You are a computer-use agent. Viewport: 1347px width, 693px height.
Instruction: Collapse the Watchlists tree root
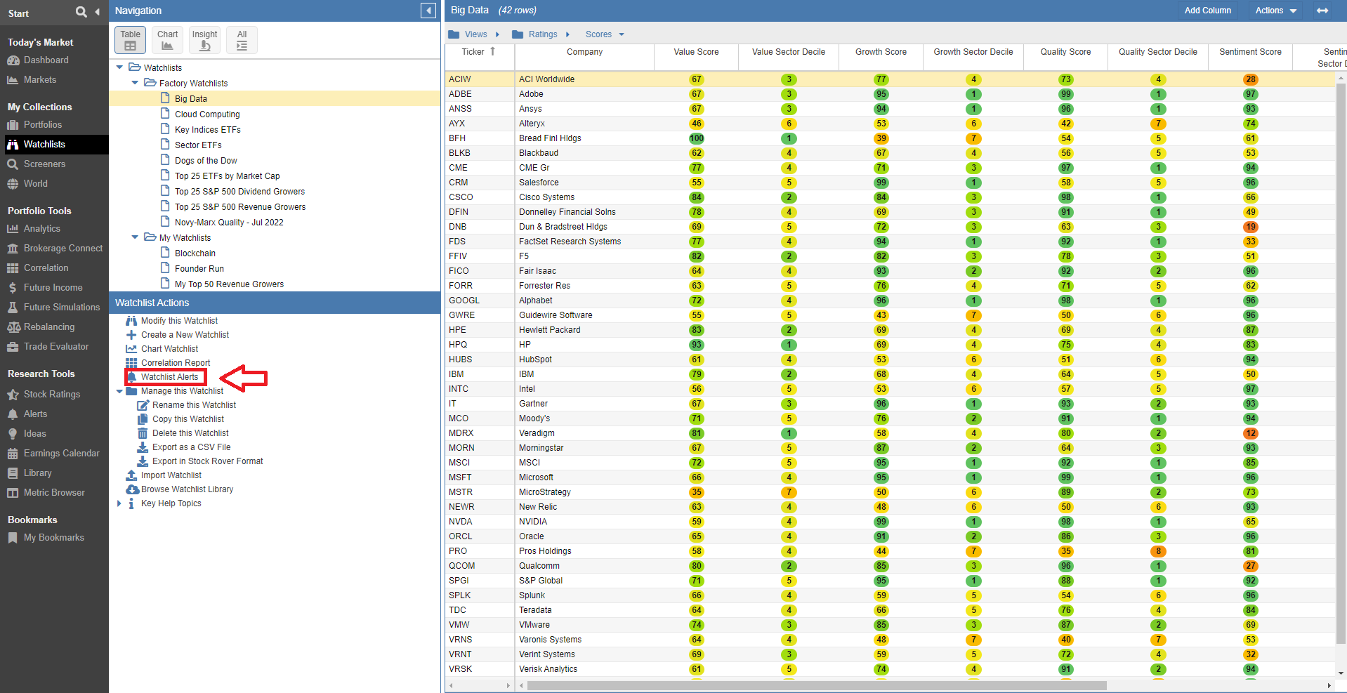[119, 67]
